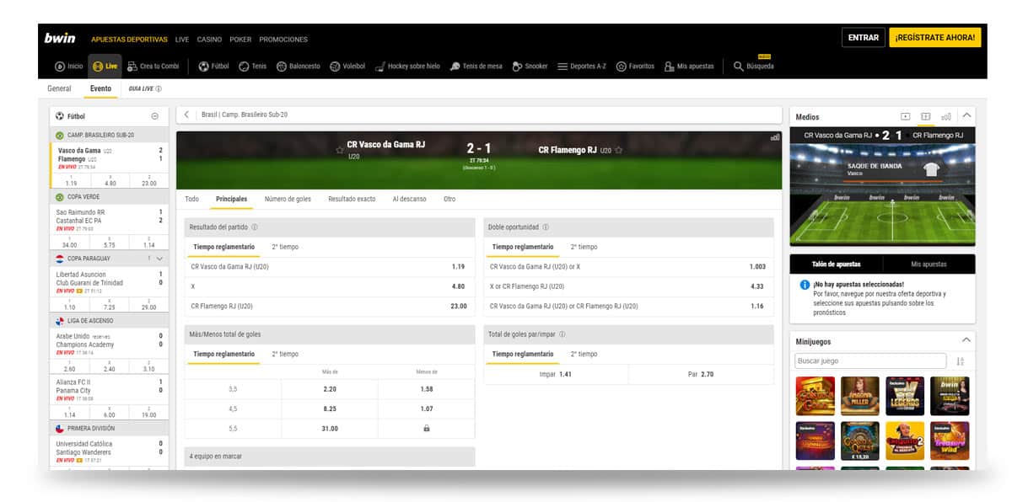This screenshot has height=502, width=1012.
Task: Switch to the General tab
Action: 59,88
